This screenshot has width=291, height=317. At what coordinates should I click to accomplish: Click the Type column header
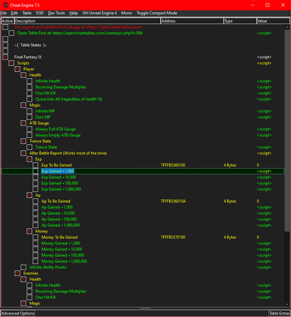coord(240,21)
